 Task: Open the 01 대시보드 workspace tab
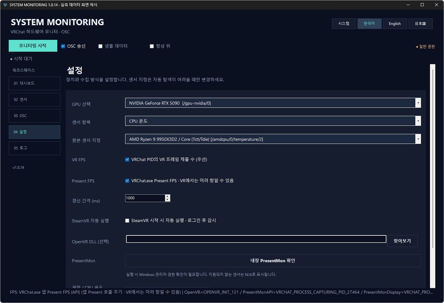click(x=35, y=83)
